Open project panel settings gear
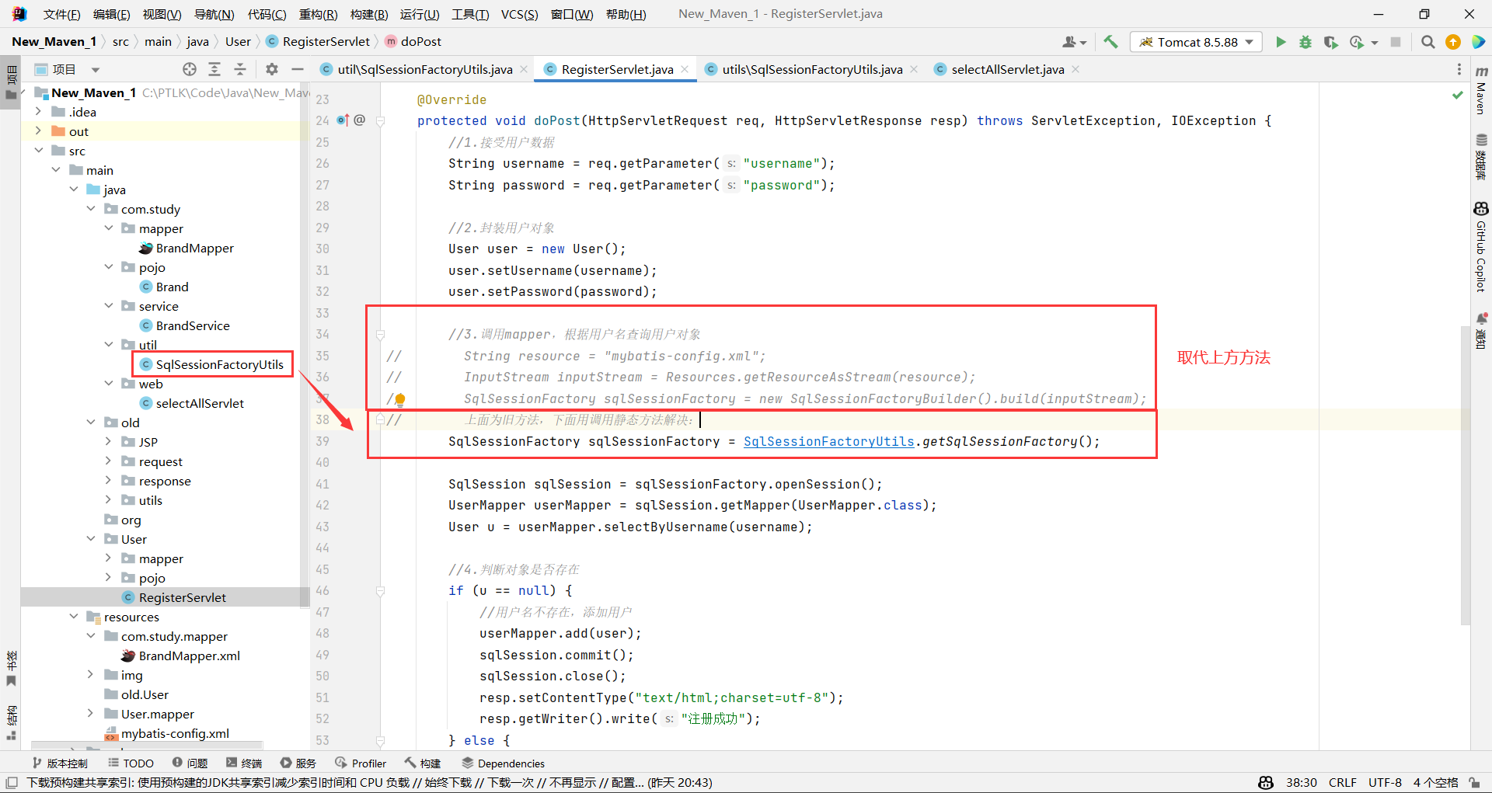 (271, 69)
